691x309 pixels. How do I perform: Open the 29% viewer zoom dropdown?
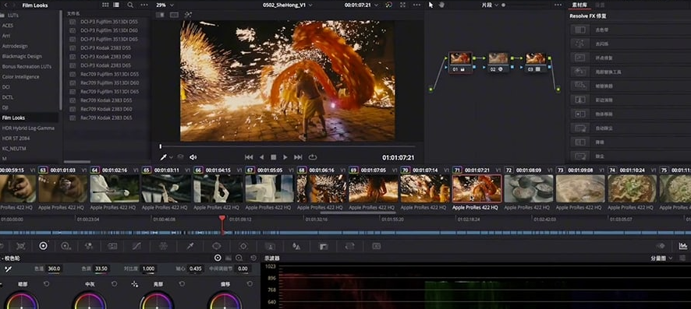165,5
